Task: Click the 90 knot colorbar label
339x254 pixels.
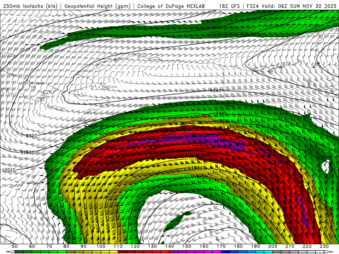Action: (83, 246)
